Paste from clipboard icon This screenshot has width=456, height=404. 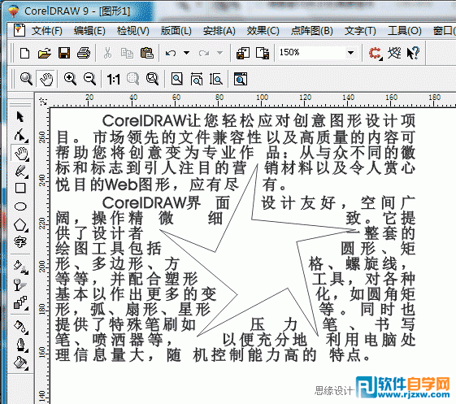click(x=147, y=53)
